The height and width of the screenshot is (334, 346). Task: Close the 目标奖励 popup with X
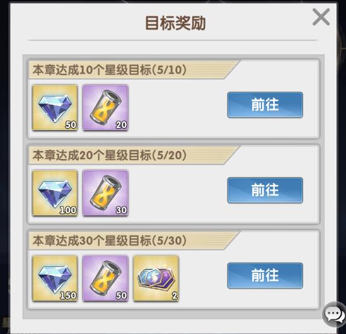click(321, 17)
